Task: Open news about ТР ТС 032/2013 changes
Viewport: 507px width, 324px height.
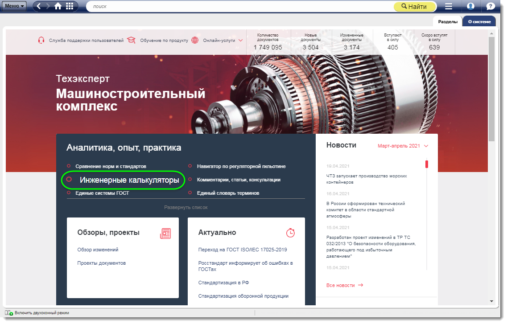Action: click(x=371, y=247)
